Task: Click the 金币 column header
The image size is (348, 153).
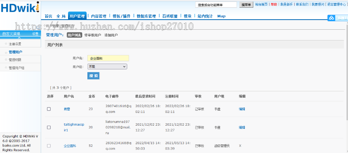Action: click(x=92, y=96)
